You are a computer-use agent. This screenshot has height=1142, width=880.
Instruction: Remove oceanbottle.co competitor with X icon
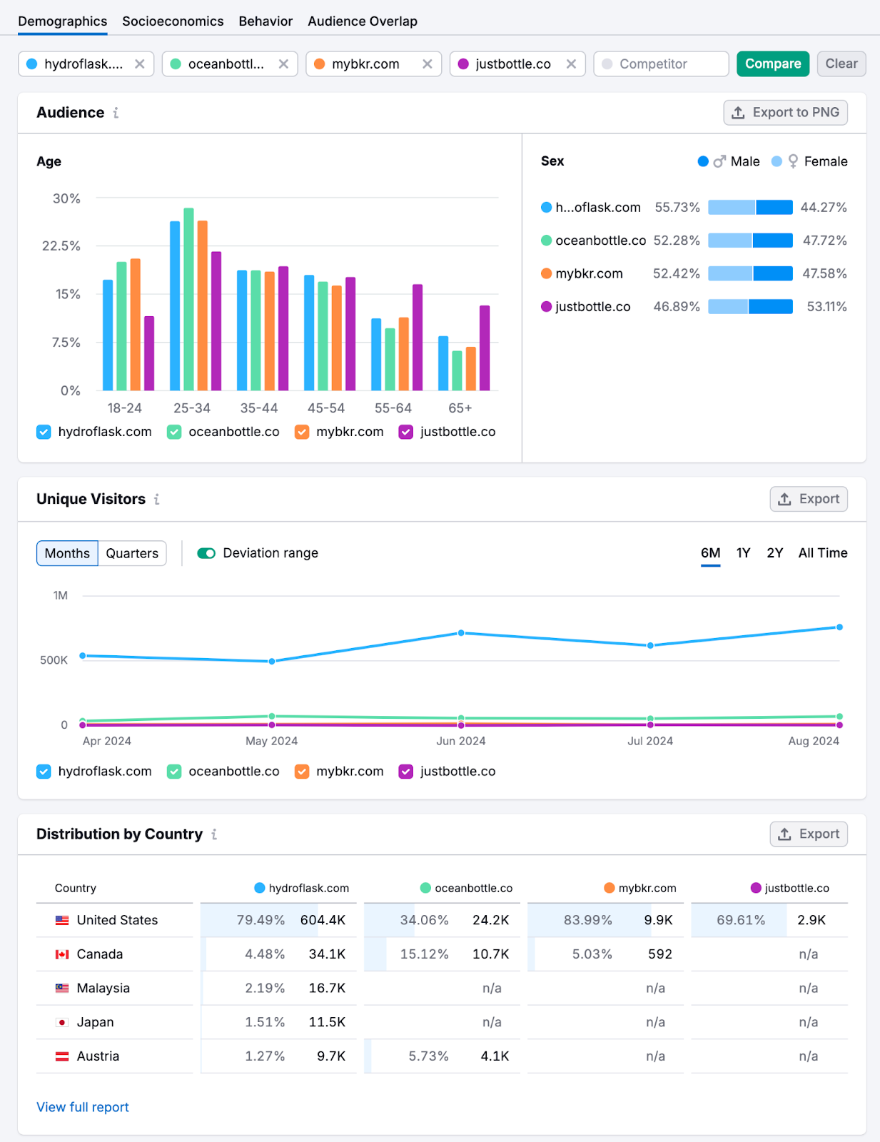pos(283,64)
